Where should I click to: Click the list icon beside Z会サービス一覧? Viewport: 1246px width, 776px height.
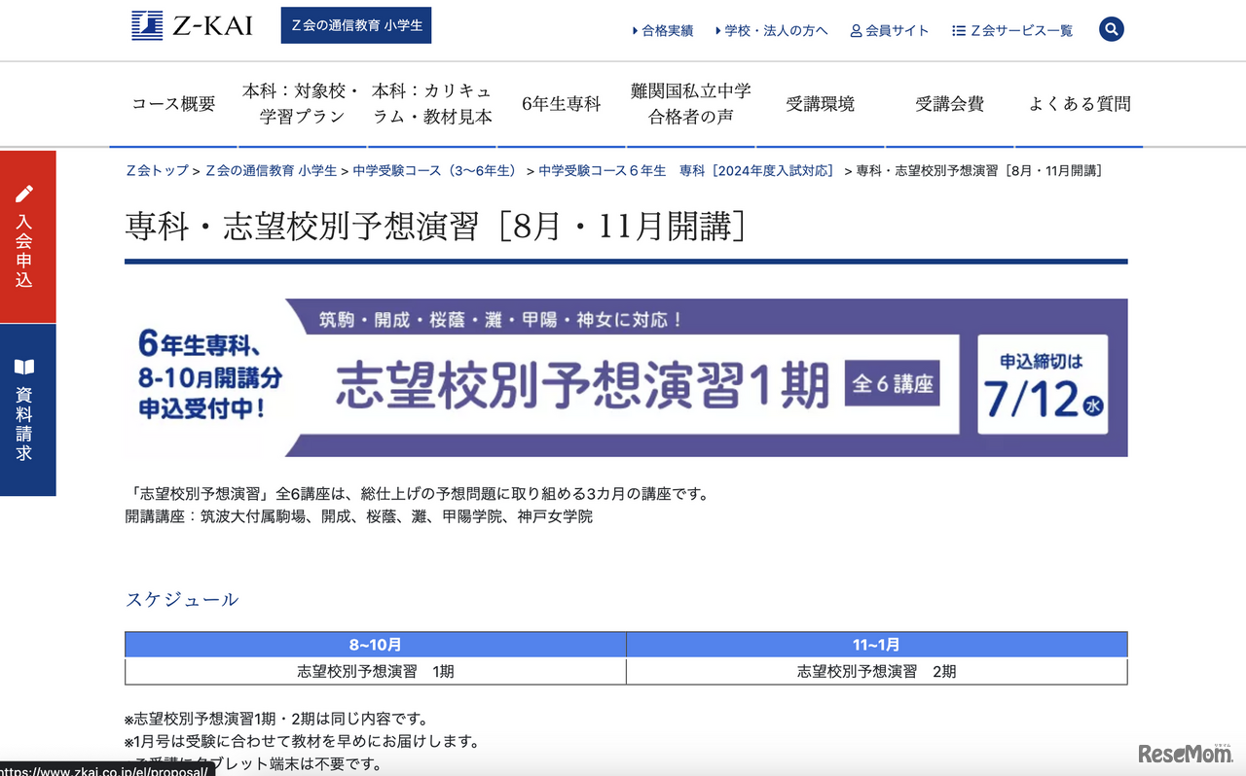tap(957, 30)
